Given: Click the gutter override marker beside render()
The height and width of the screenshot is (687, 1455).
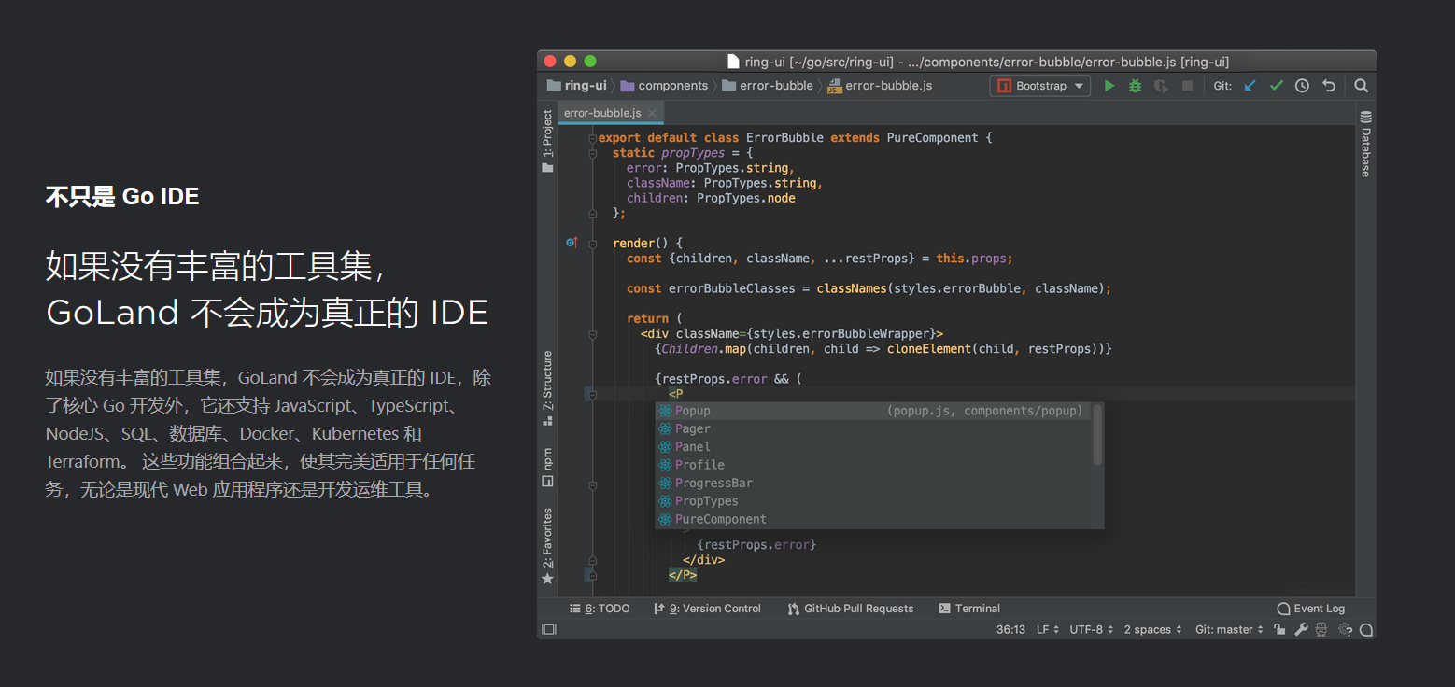Looking at the screenshot, I should (x=572, y=243).
